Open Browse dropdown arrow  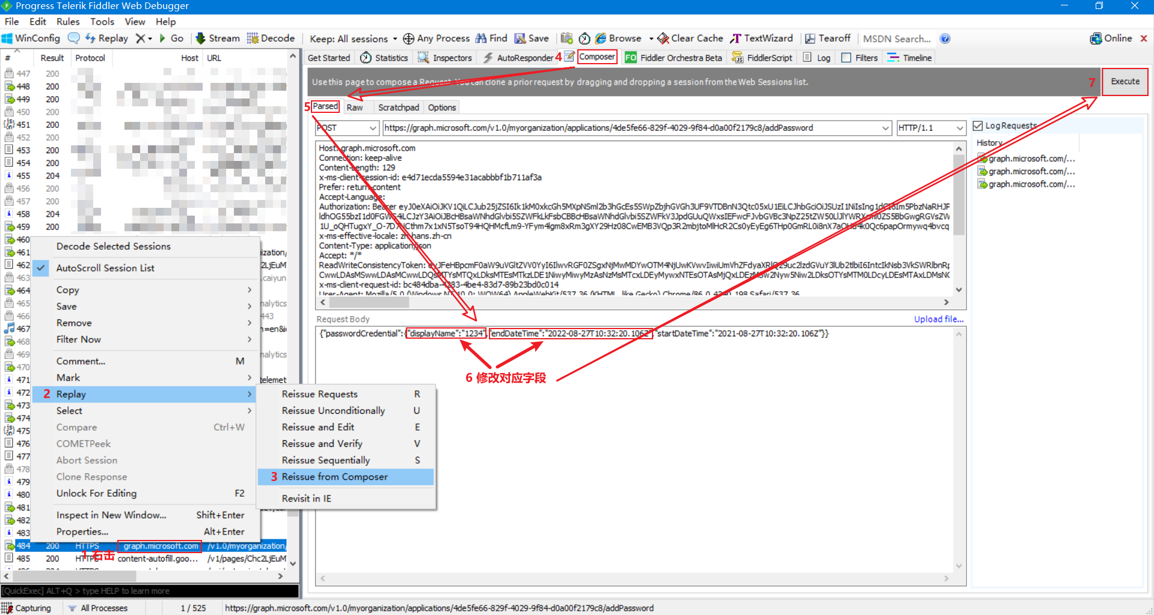(x=651, y=38)
